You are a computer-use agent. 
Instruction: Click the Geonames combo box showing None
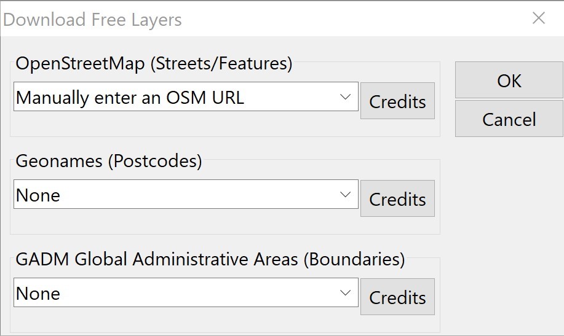172,195
